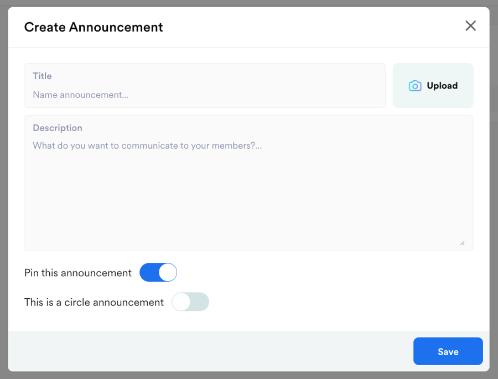Click the "This is a circle announcement" label
Screen dimensions: 498x379
(x=94, y=302)
